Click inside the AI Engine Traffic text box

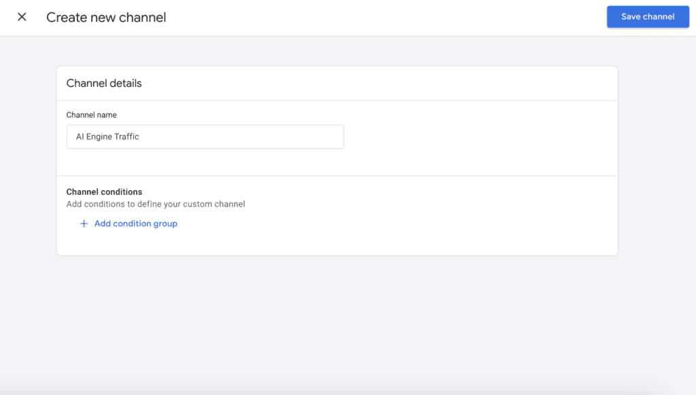(x=204, y=136)
